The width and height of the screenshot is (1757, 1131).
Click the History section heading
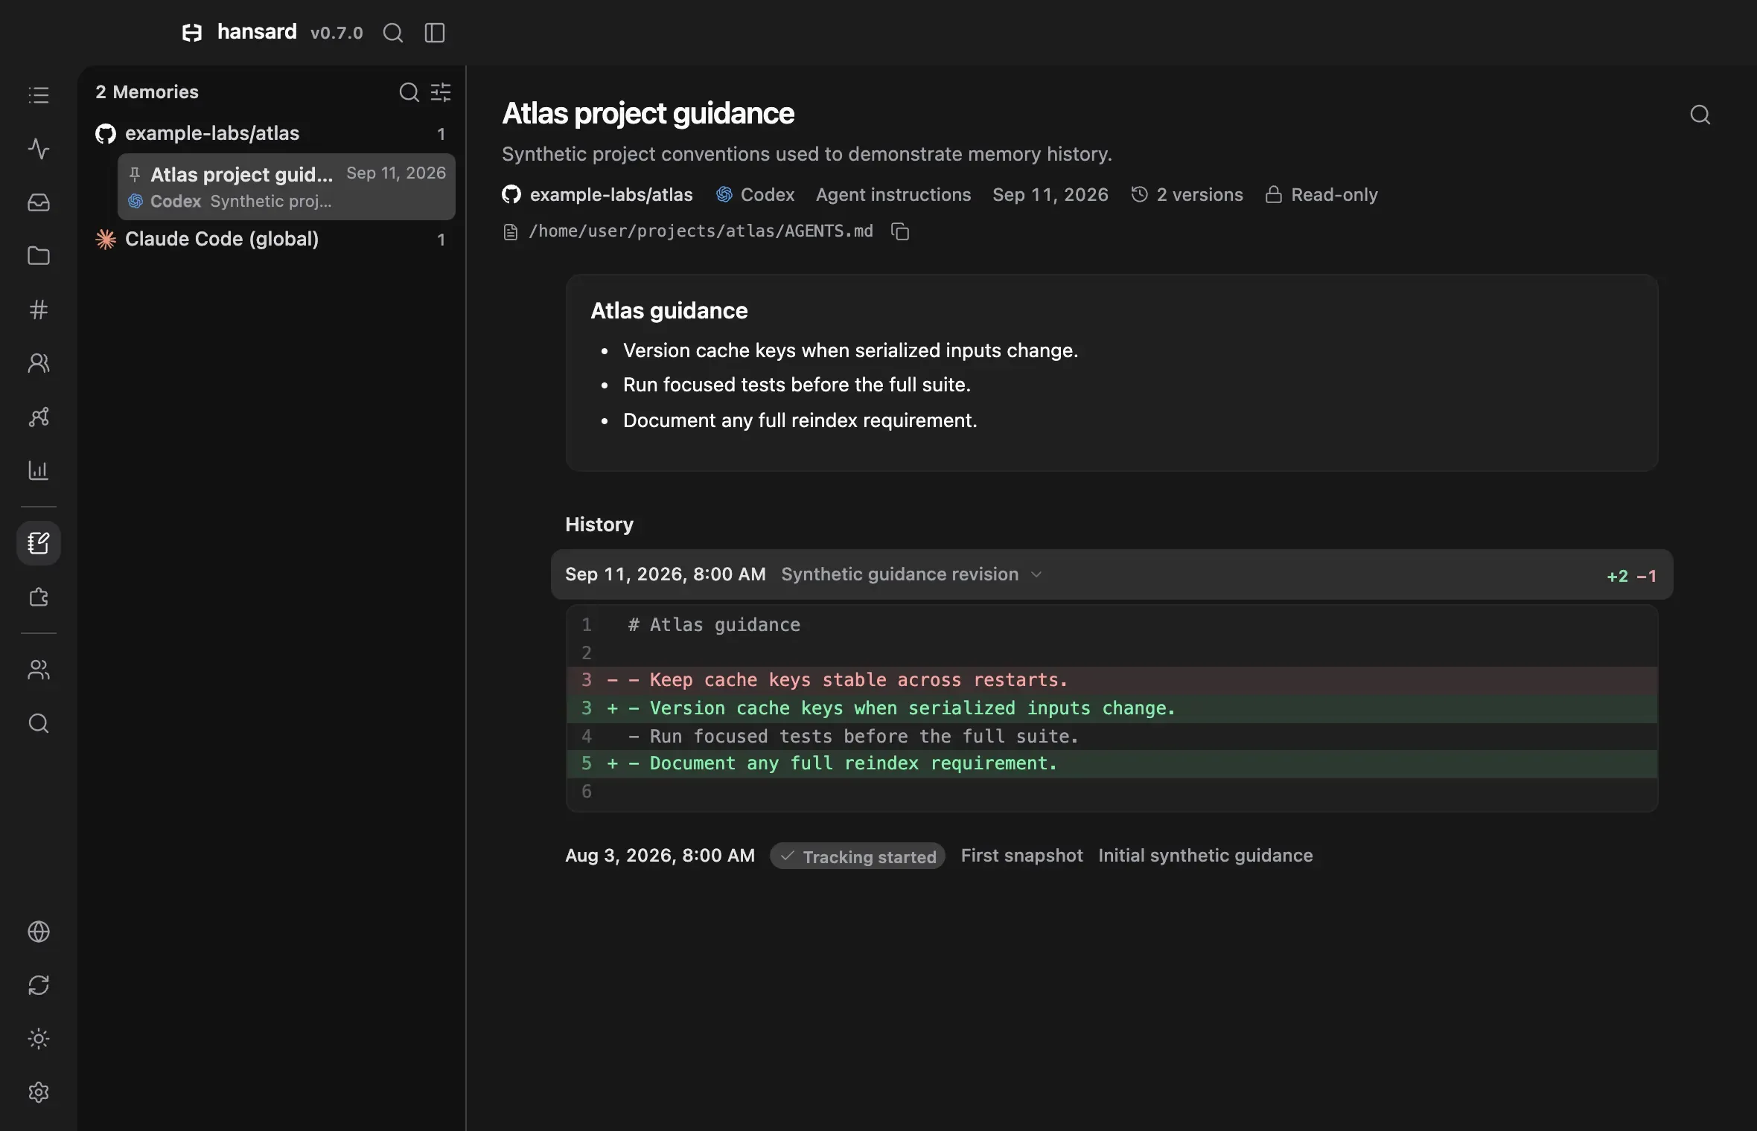(599, 525)
